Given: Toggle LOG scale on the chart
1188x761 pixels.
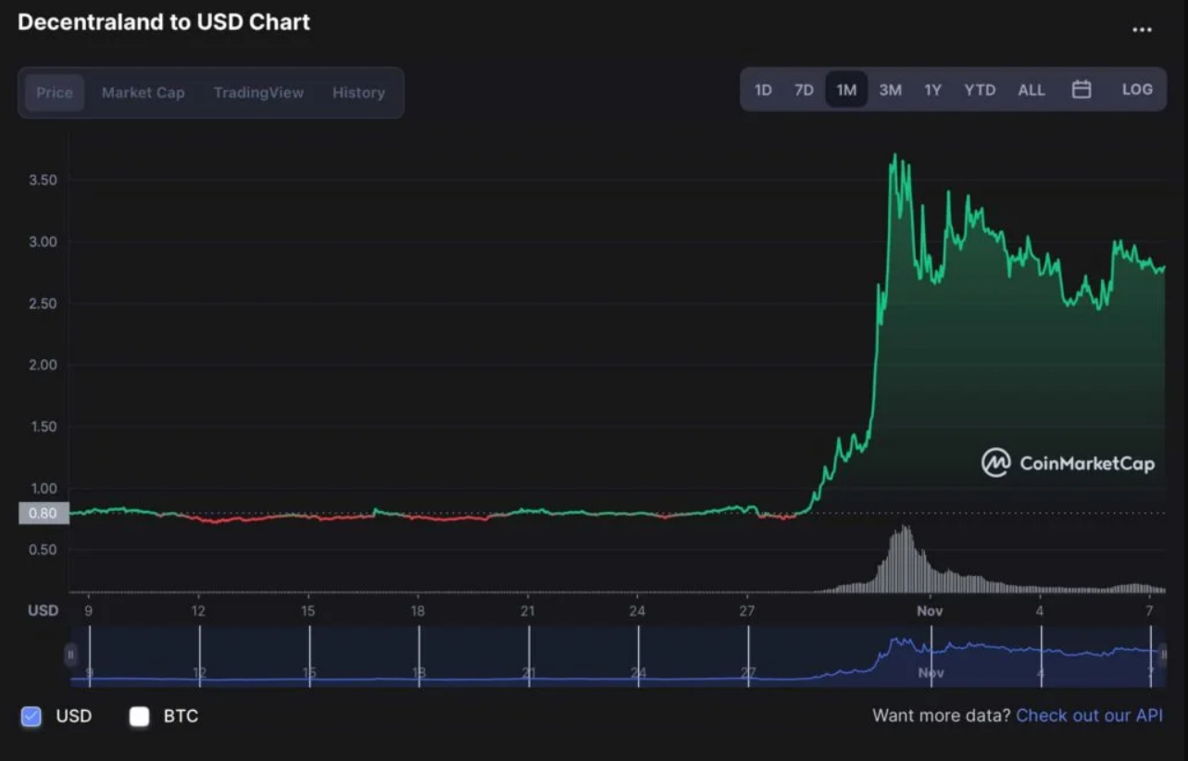Looking at the screenshot, I should pyautogui.click(x=1136, y=90).
